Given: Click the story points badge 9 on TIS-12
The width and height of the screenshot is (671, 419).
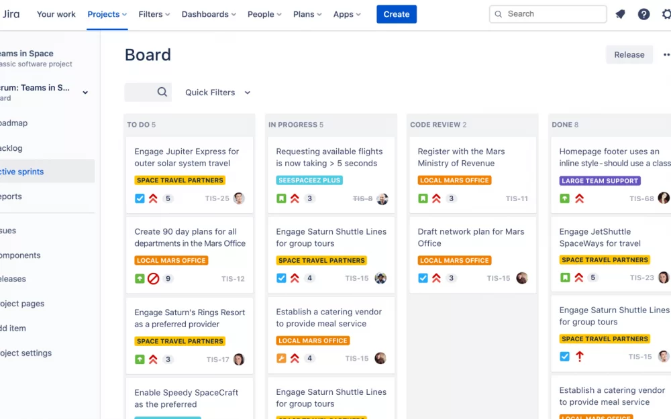Looking at the screenshot, I should tap(168, 279).
